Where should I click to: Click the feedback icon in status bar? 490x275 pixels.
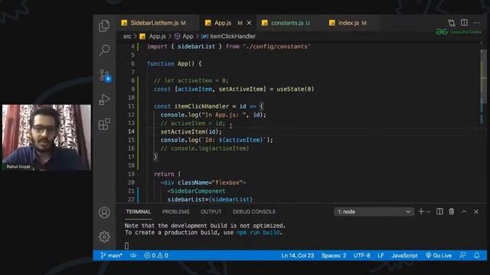click(462, 255)
